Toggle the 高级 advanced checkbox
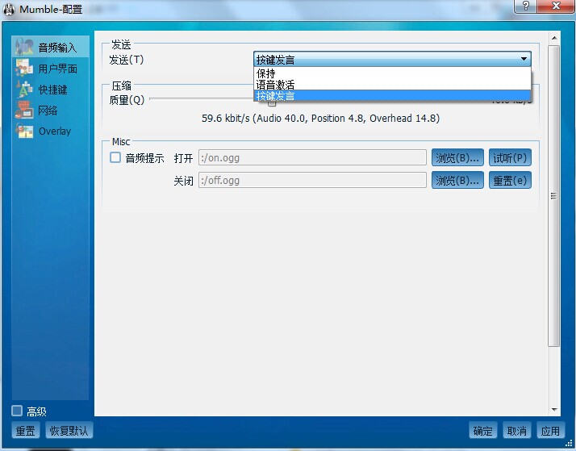The height and width of the screenshot is (451, 576). (x=17, y=411)
